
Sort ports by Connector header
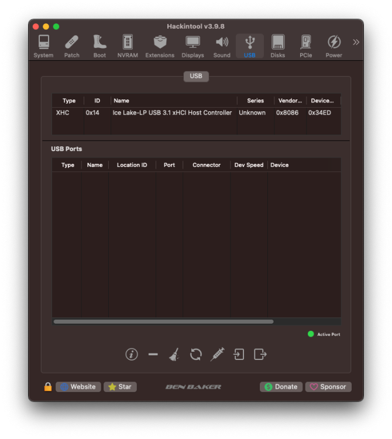pyautogui.click(x=207, y=165)
